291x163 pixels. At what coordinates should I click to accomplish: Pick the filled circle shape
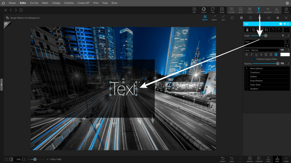tap(278, 18)
